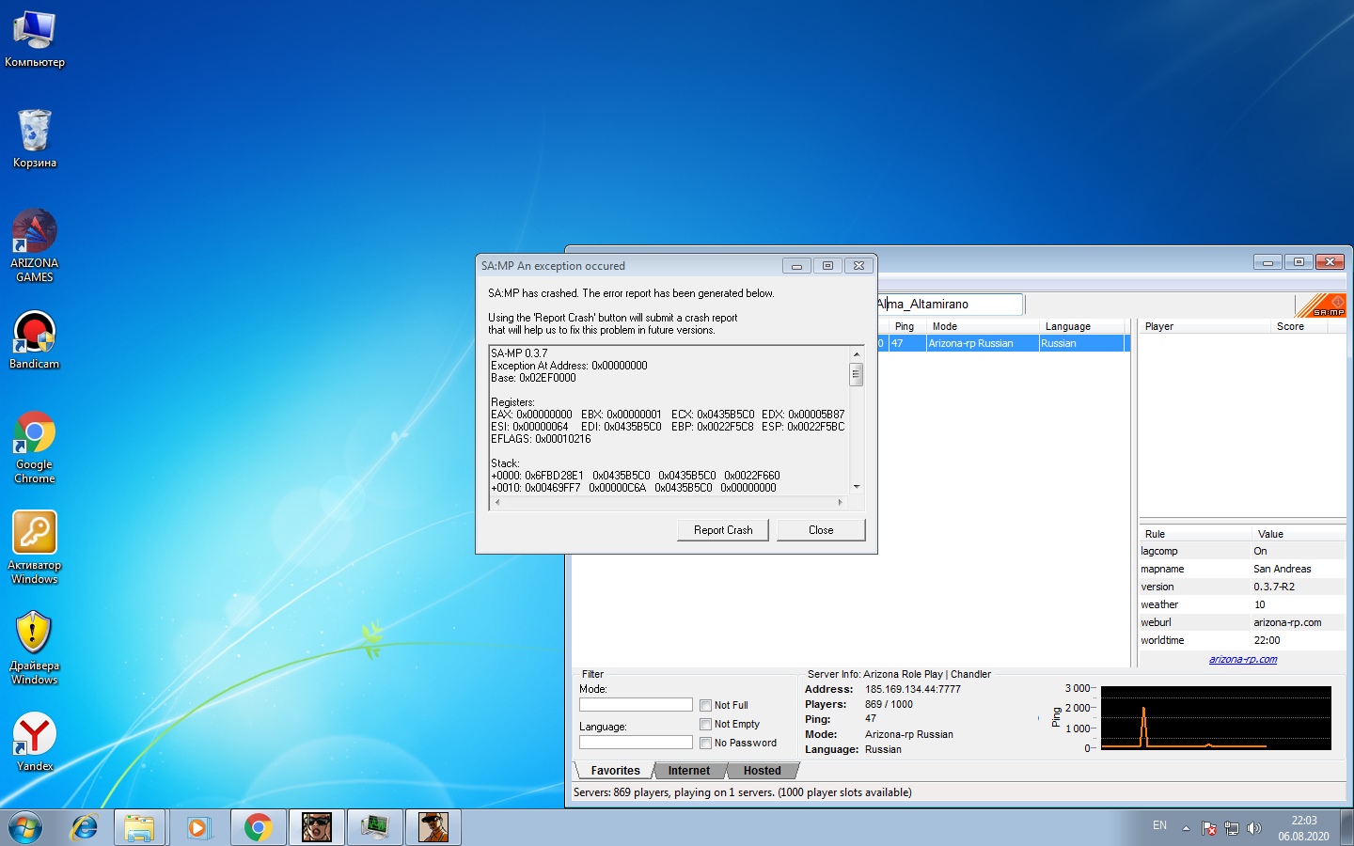
Task: Launch Google Chrome from the desktop shortcut
Action: pyautogui.click(x=35, y=447)
